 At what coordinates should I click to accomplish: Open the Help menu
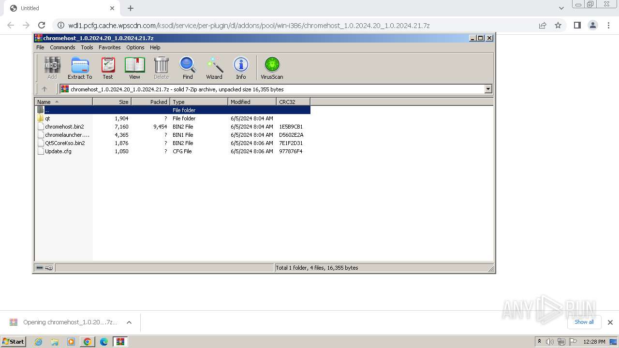coord(155,47)
